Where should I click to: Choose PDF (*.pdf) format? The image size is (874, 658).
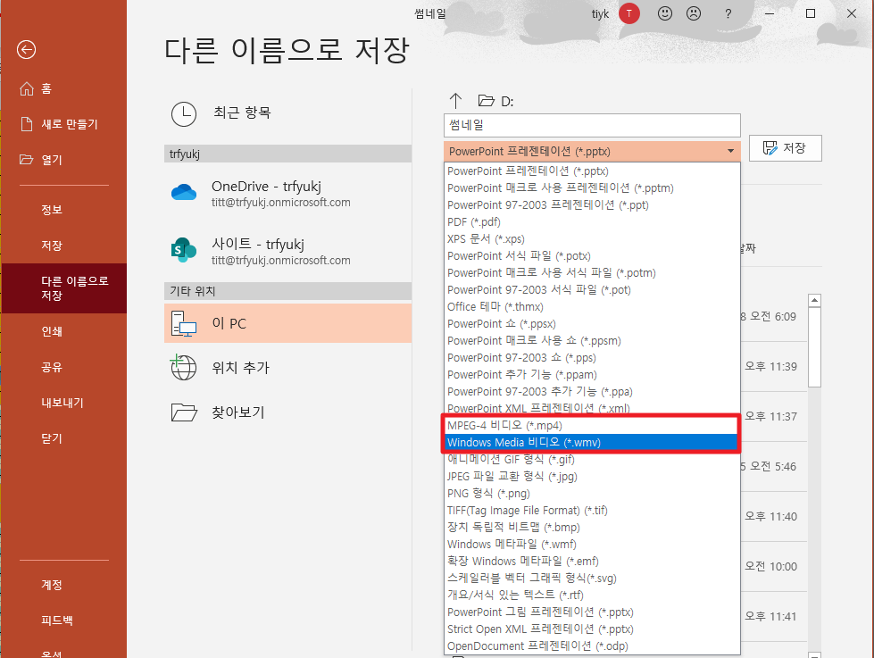(x=592, y=222)
